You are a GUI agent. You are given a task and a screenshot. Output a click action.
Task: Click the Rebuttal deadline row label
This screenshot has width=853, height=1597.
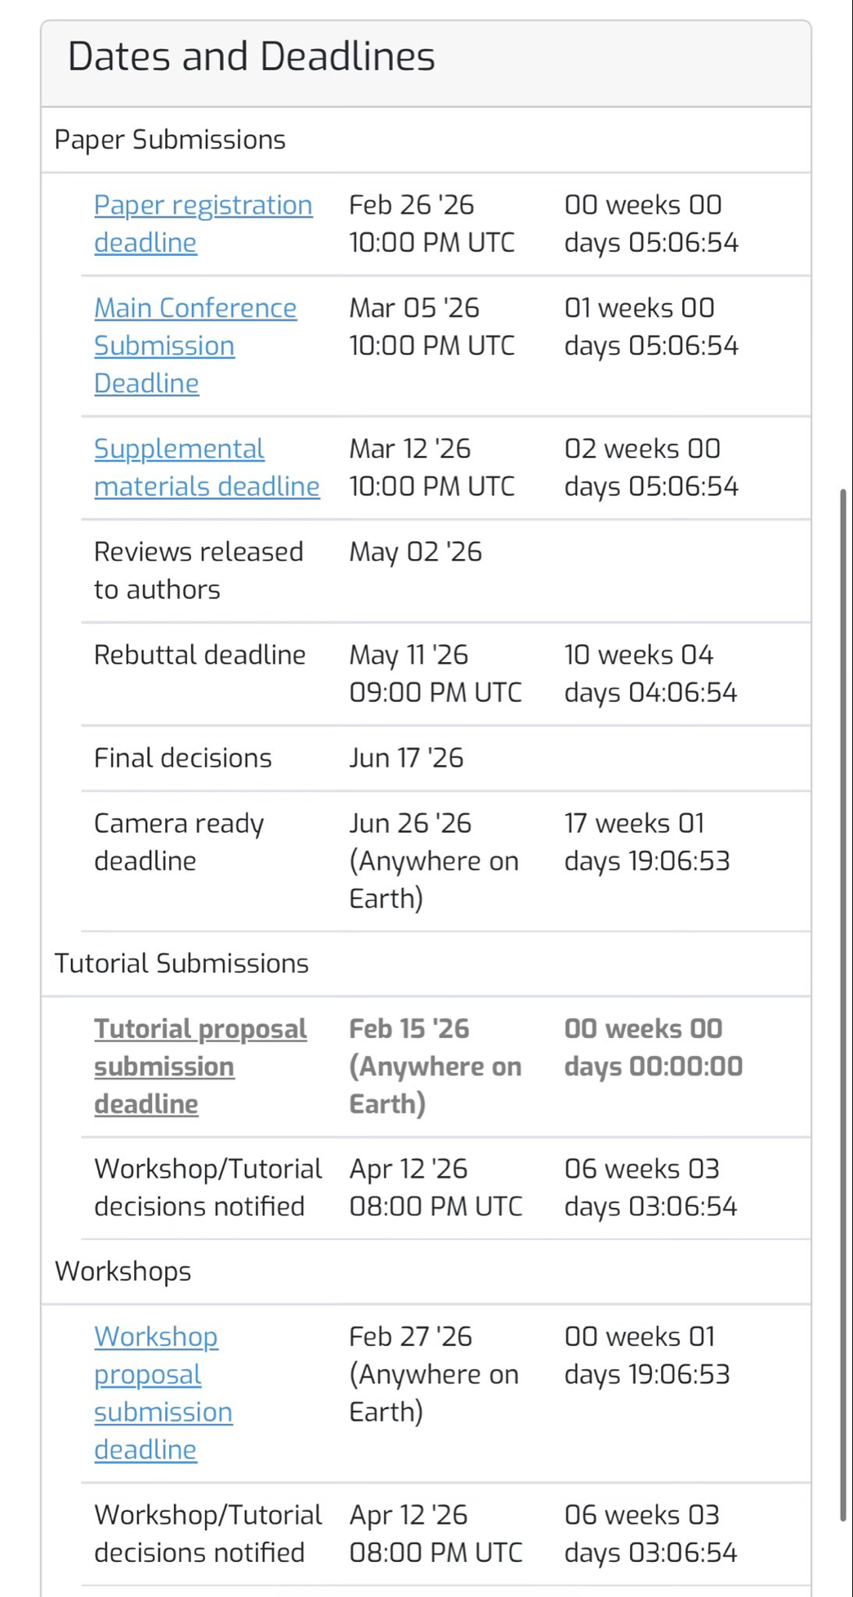pyautogui.click(x=199, y=655)
